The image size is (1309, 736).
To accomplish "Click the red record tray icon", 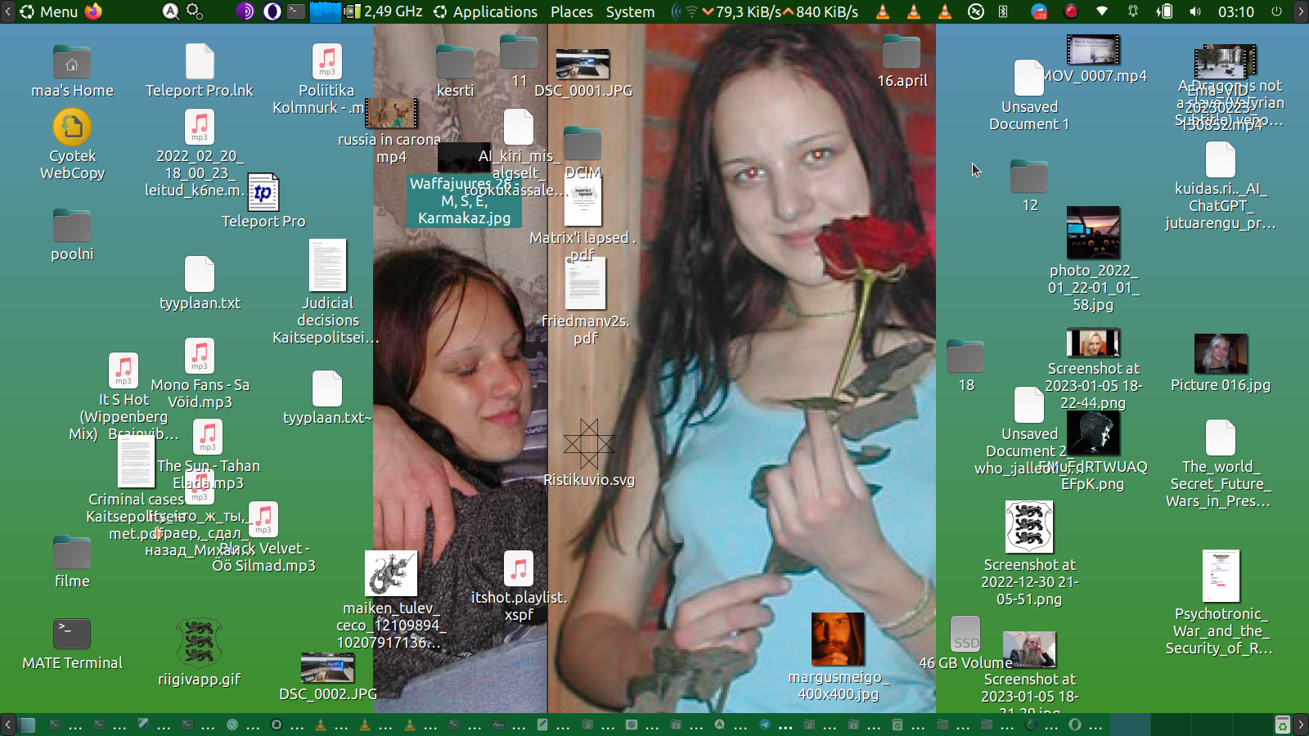I will point(1070,11).
